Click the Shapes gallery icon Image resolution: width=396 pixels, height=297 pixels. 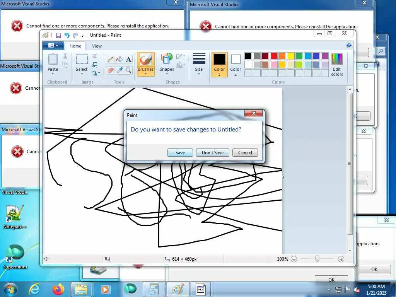[167, 59]
